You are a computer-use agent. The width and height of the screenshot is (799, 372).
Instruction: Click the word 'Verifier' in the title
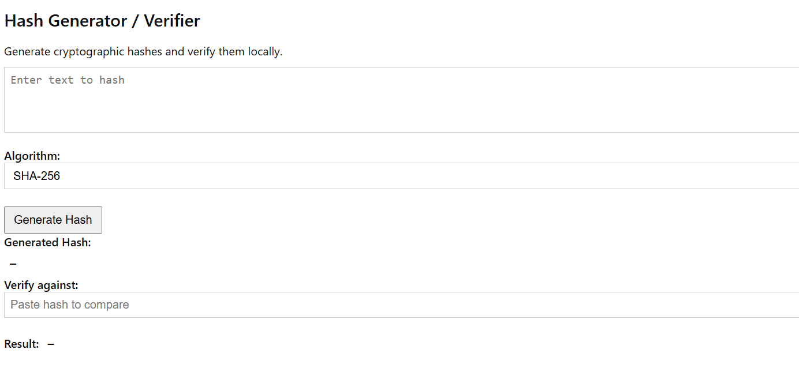[x=172, y=21]
